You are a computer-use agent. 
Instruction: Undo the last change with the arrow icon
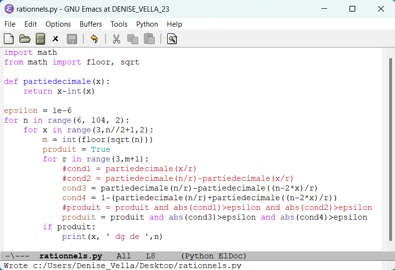coord(94,39)
